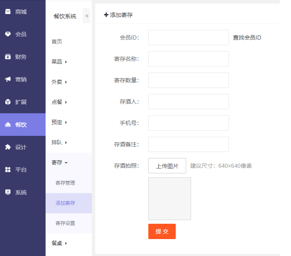
Task: Open the 寄存设置 menu item
Action: pos(65,223)
